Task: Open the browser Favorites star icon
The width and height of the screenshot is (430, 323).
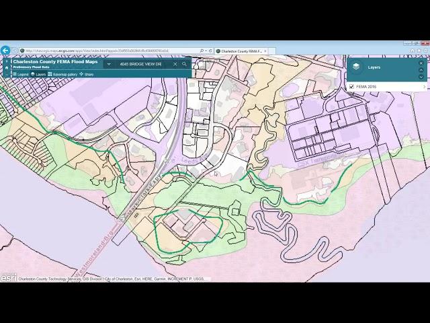Action: 419,50
